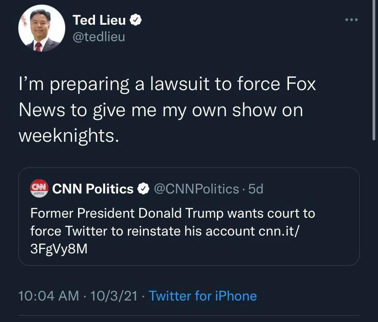378x322 pixels.
Task: Open the quoted CNN Politics tweet
Action: tap(189, 217)
